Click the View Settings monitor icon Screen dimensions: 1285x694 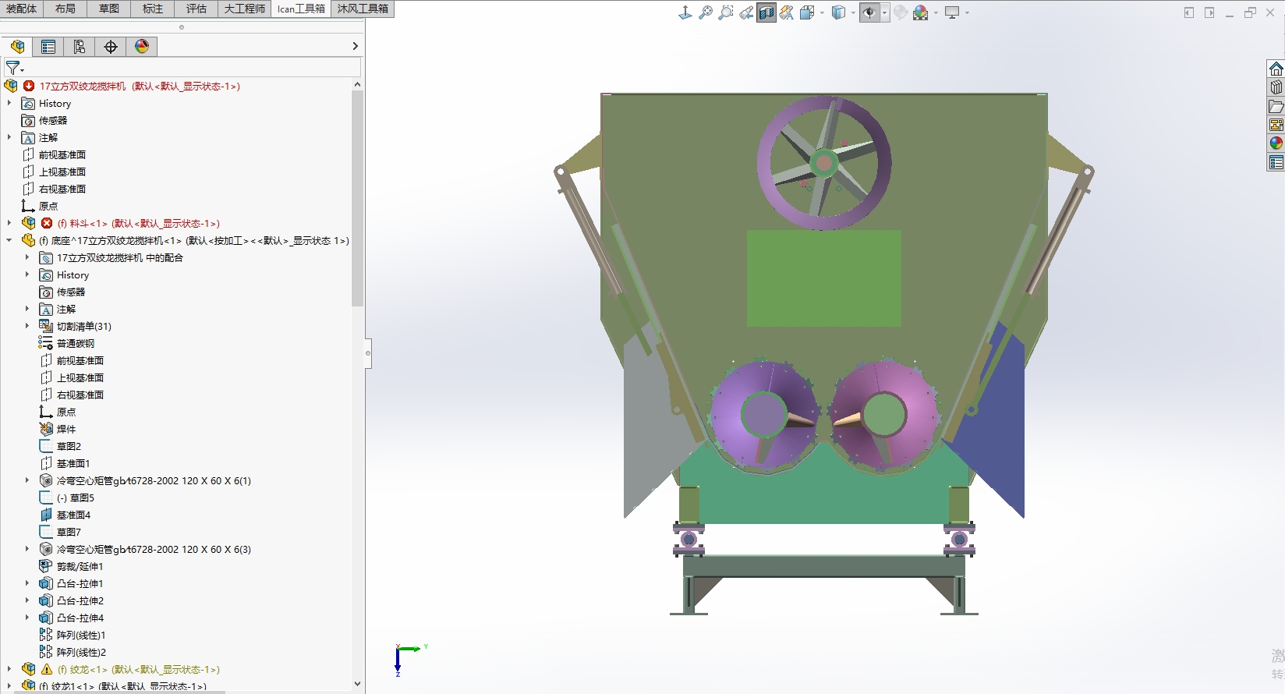tap(952, 12)
